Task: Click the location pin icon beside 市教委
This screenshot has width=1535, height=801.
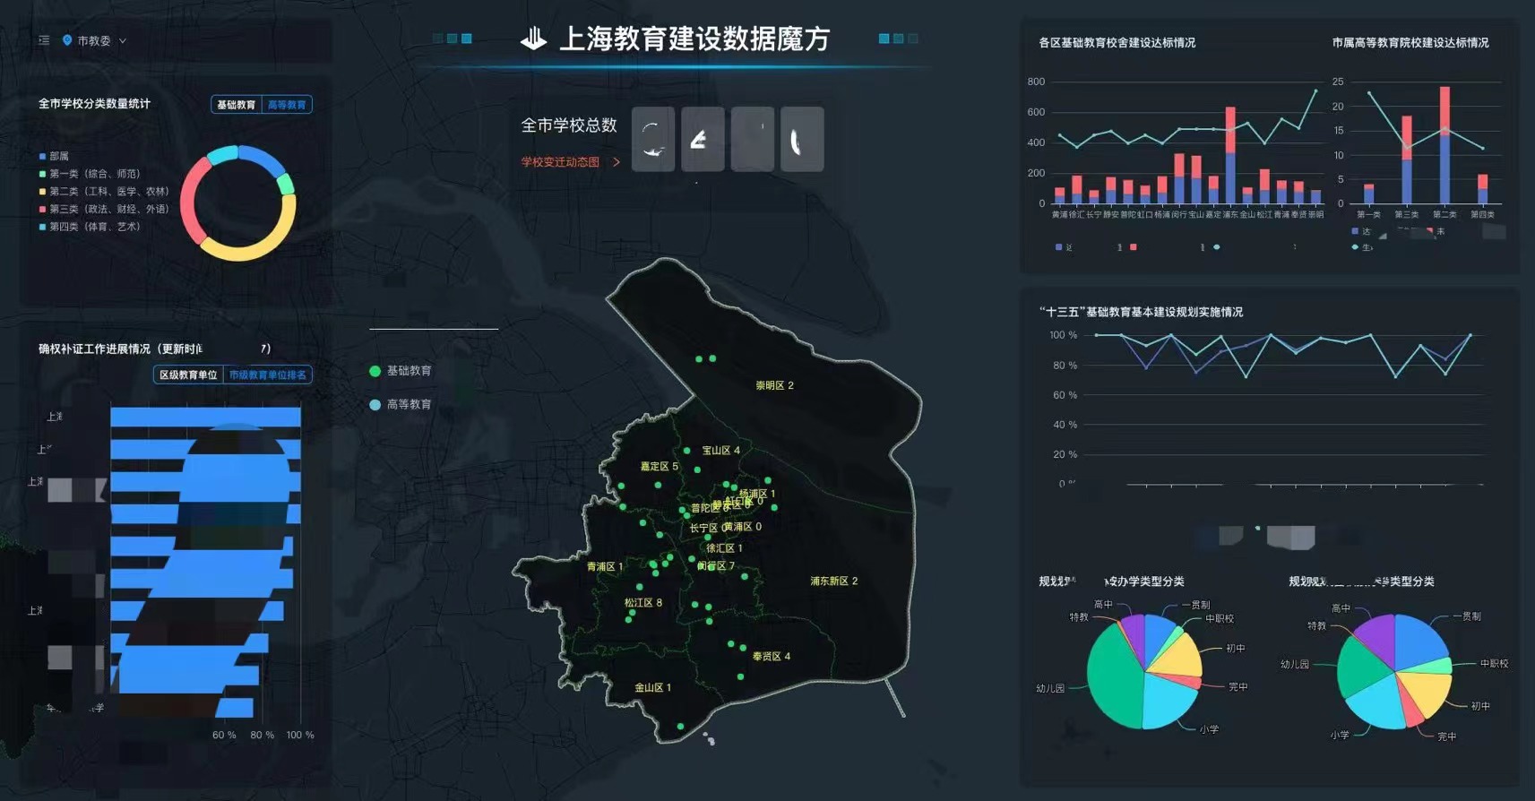Action: (x=67, y=40)
